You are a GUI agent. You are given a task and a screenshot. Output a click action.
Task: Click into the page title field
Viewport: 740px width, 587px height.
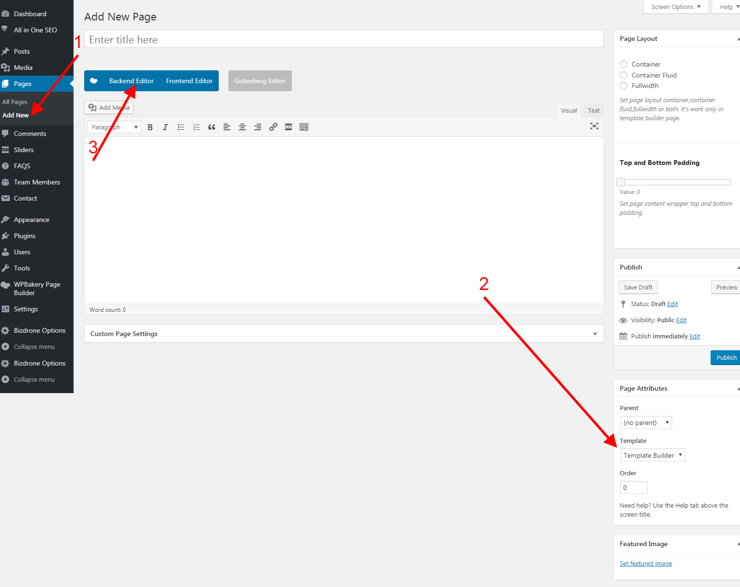[x=344, y=39]
